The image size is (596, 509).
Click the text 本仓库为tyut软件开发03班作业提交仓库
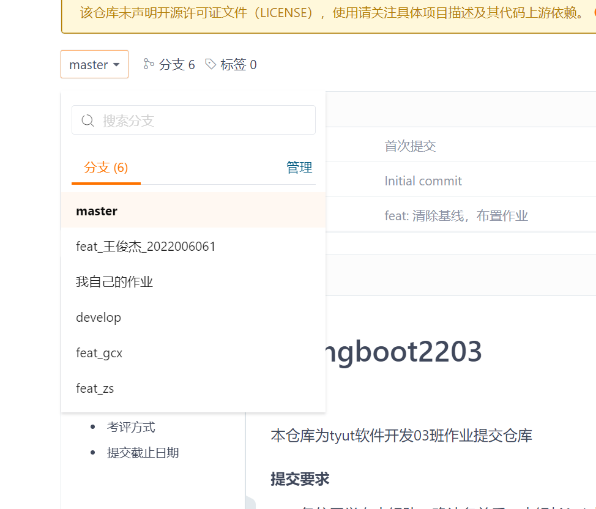pyautogui.click(x=401, y=436)
